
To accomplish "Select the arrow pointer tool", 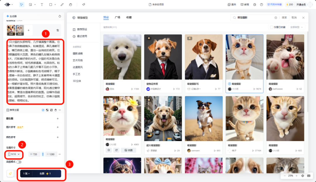I will click(21, 4).
